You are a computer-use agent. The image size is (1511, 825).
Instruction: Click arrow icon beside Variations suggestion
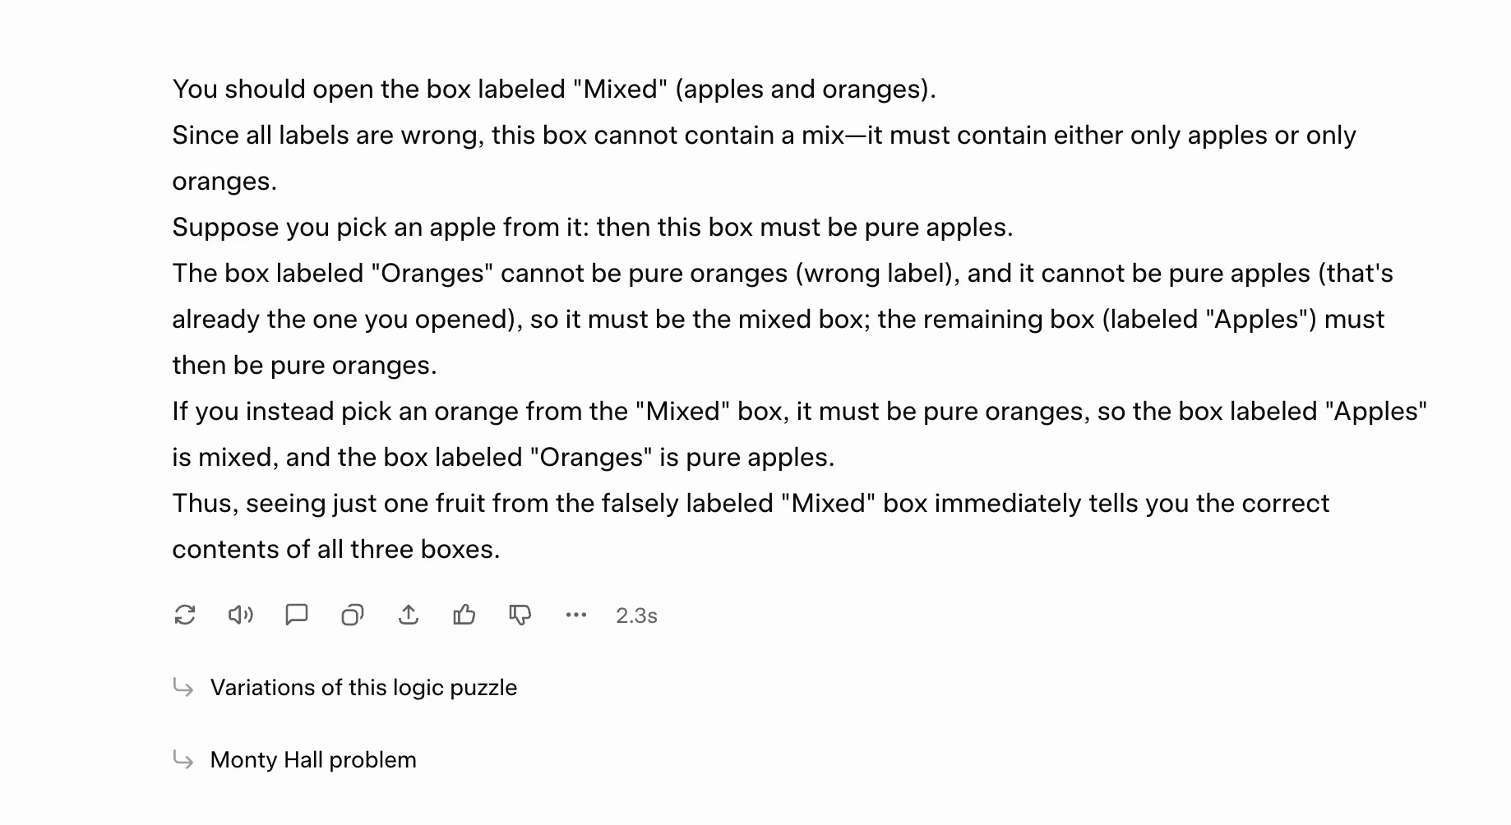(x=183, y=687)
